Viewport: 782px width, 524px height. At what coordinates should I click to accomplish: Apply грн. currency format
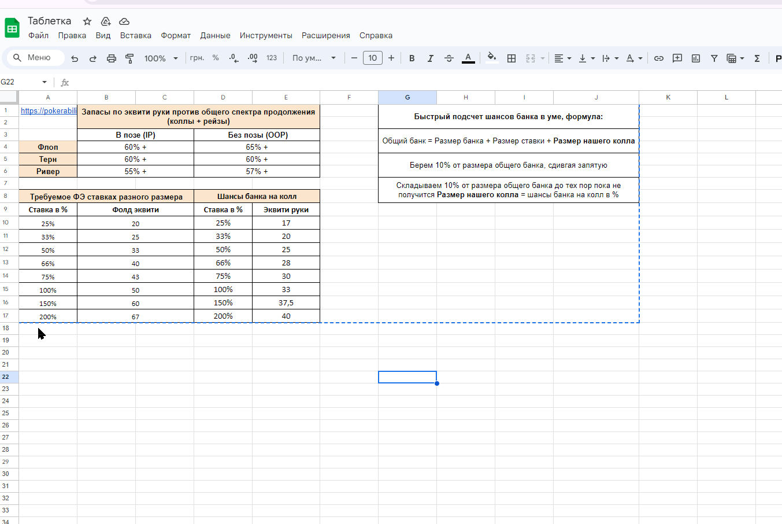pyautogui.click(x=197, y=58)
